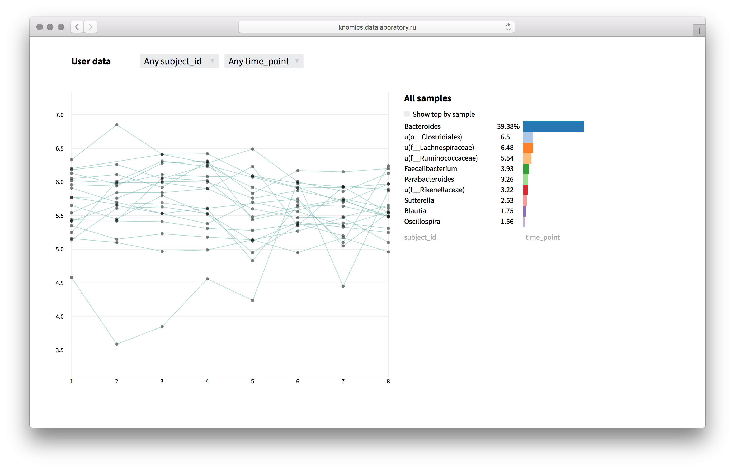Click the 39.38% Bacteroides value
The width and height of the screenshot is (735, 470).
click(x=508, y=126)
